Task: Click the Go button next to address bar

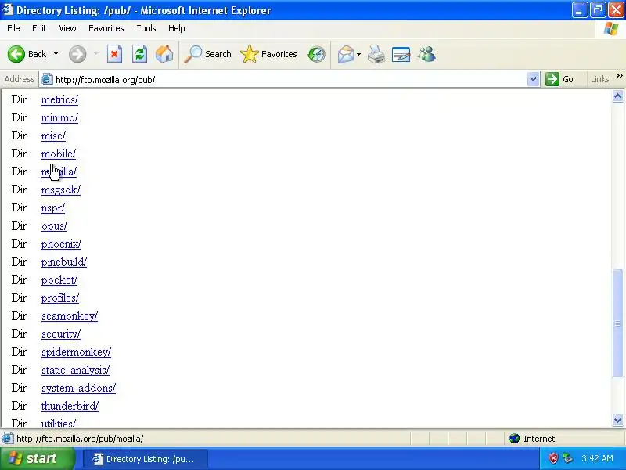Action: (x=559, y=79)
